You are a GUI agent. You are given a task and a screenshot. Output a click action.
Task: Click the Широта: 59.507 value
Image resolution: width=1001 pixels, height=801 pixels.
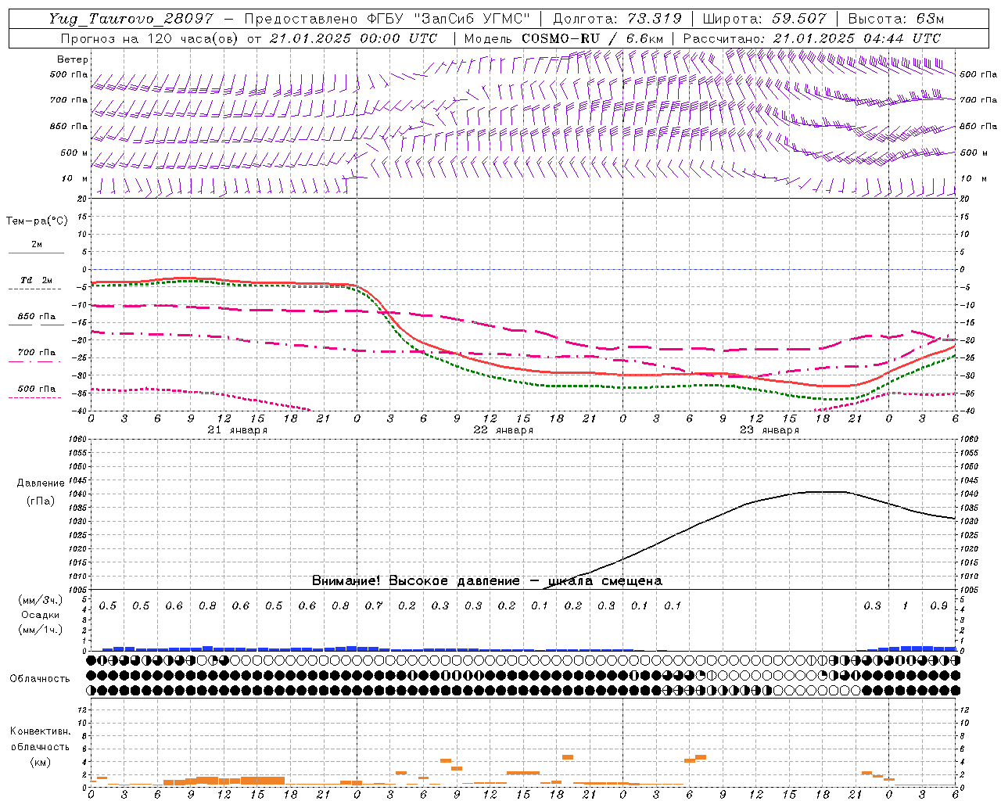[x=764, y=19]
